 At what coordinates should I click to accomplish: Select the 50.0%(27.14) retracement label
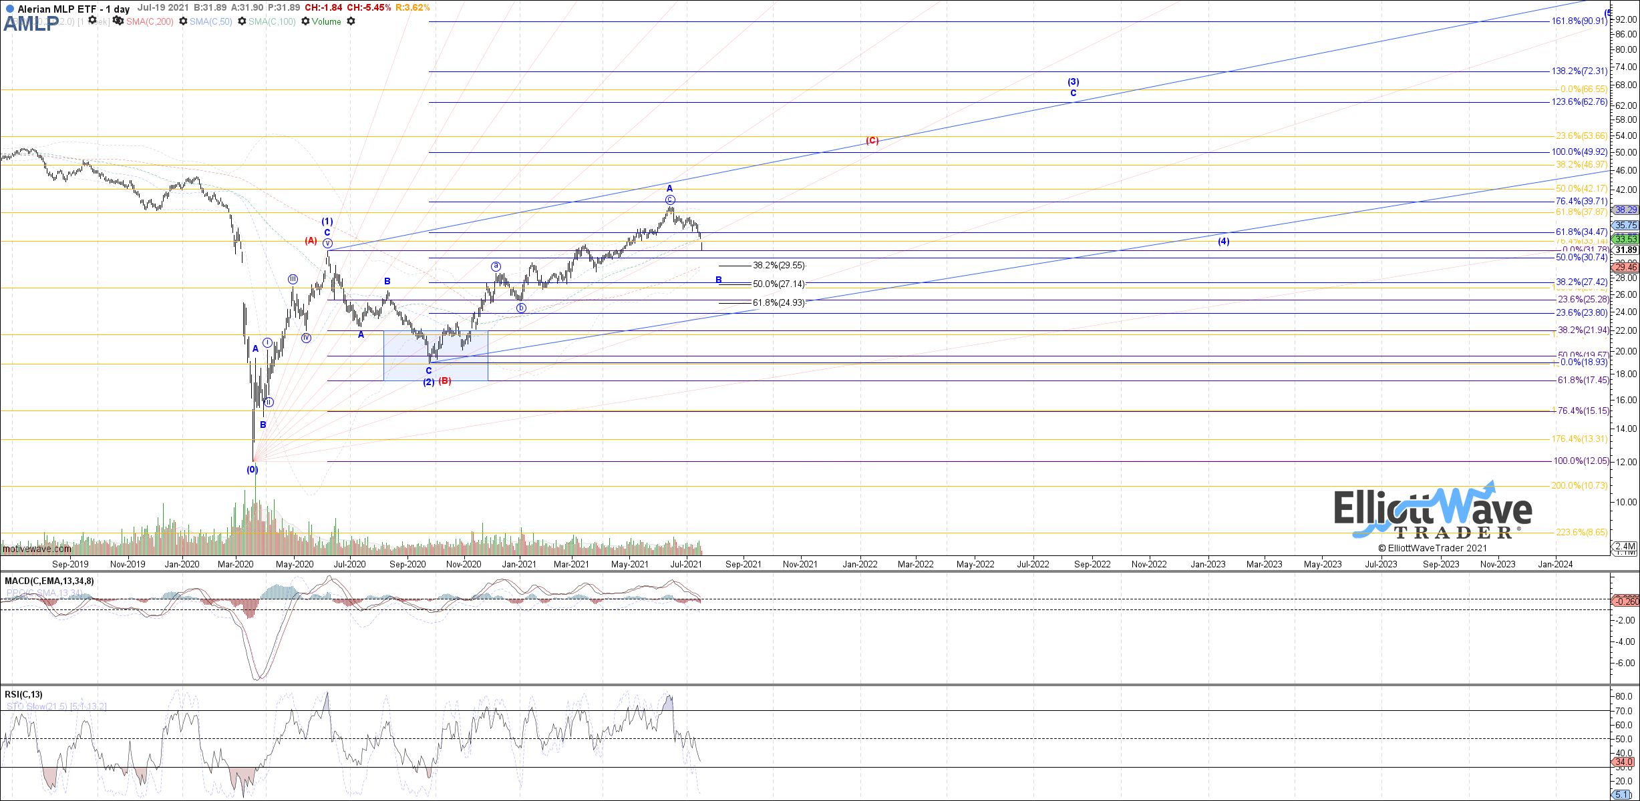[x=779, y=284]
